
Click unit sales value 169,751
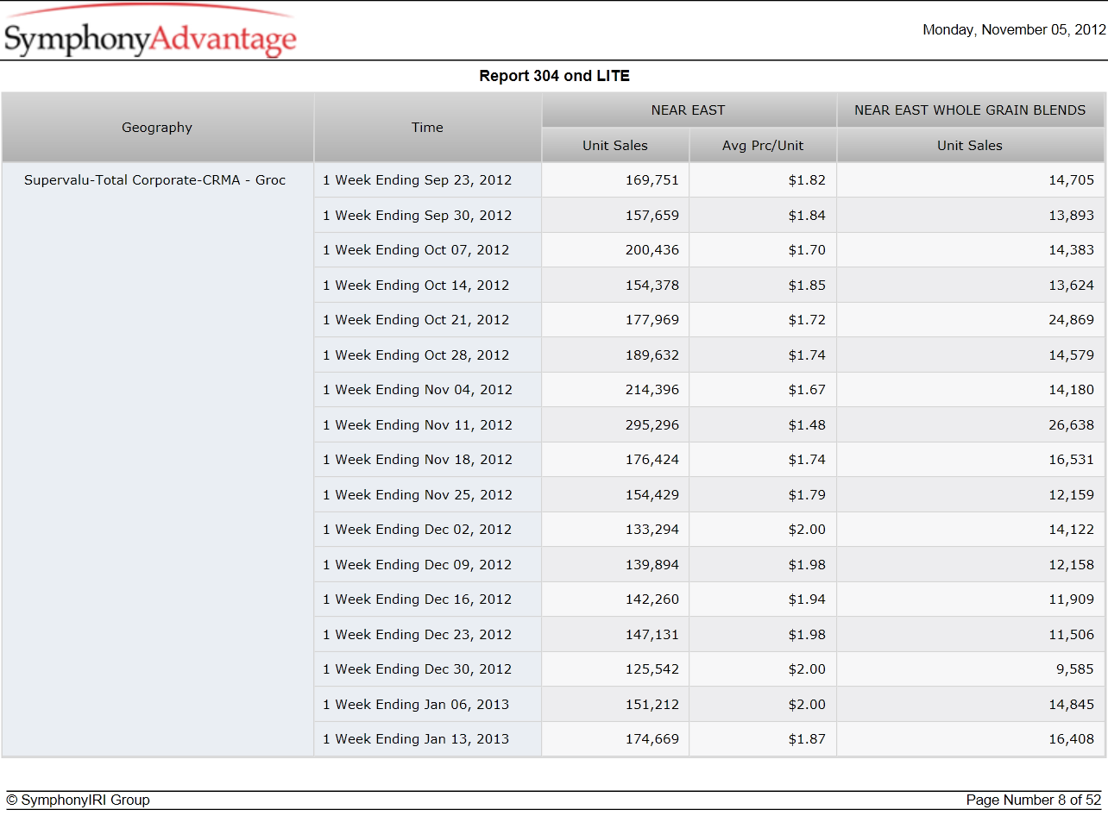[652, 180]
